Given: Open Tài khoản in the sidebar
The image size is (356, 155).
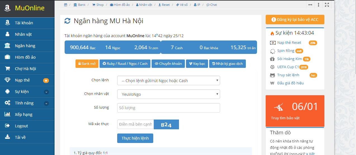Looking at the screenshot, I should click(x=27, y=23).
